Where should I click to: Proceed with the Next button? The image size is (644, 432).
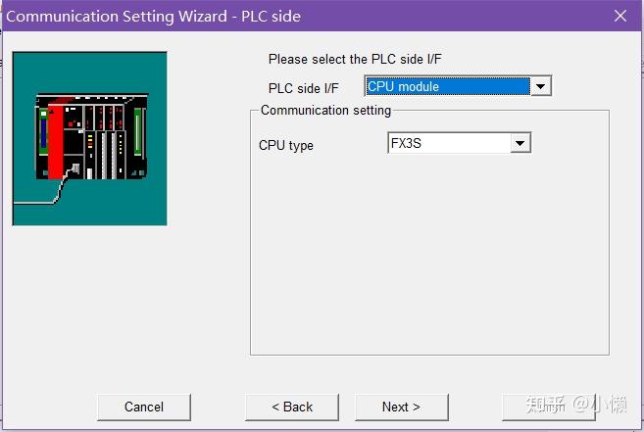click(401, 407)
